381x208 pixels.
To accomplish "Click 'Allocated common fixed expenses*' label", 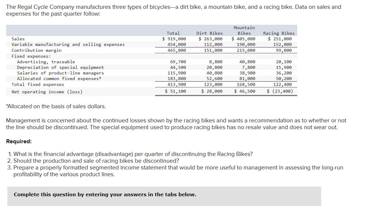I will (x=59, y=79).
